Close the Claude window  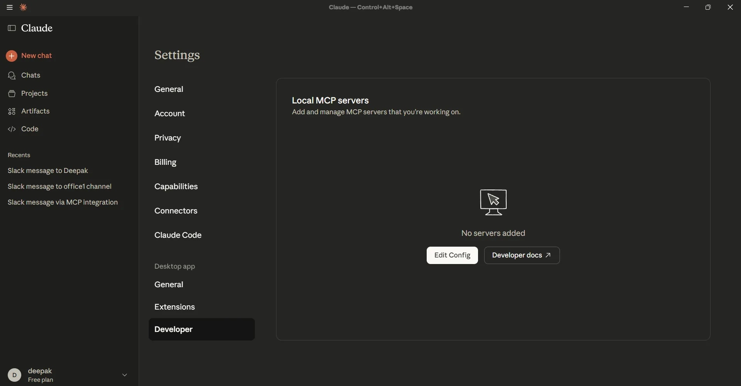pos(730,7)
